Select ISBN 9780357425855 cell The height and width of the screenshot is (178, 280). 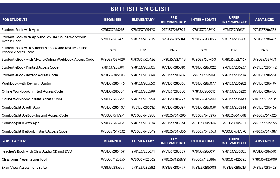(x=113, y=159)
